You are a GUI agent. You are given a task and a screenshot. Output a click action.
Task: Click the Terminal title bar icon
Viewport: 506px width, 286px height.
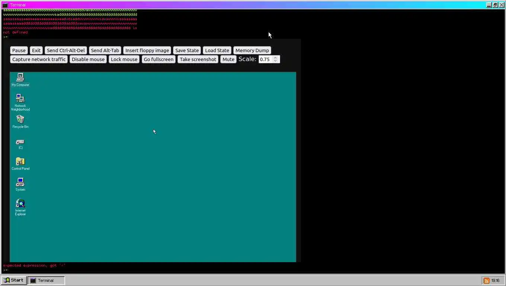[x=5, y=5]
